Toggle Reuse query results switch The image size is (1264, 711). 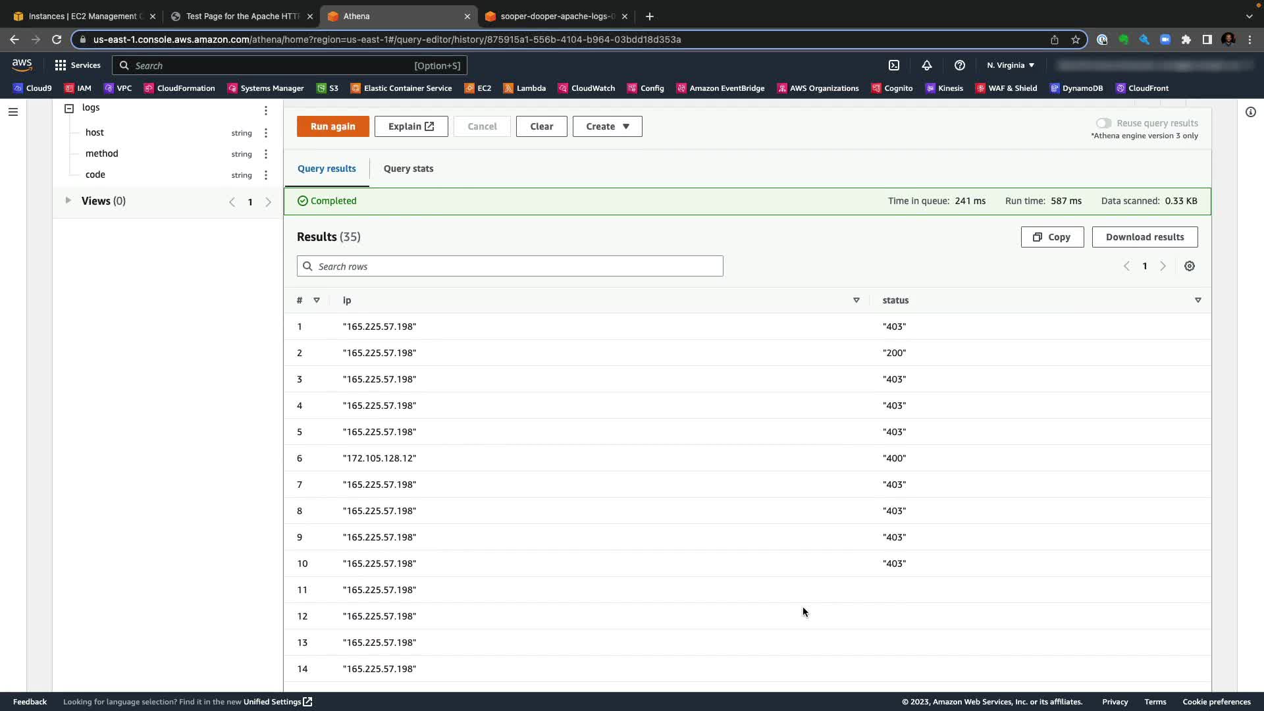[1103, 123]
